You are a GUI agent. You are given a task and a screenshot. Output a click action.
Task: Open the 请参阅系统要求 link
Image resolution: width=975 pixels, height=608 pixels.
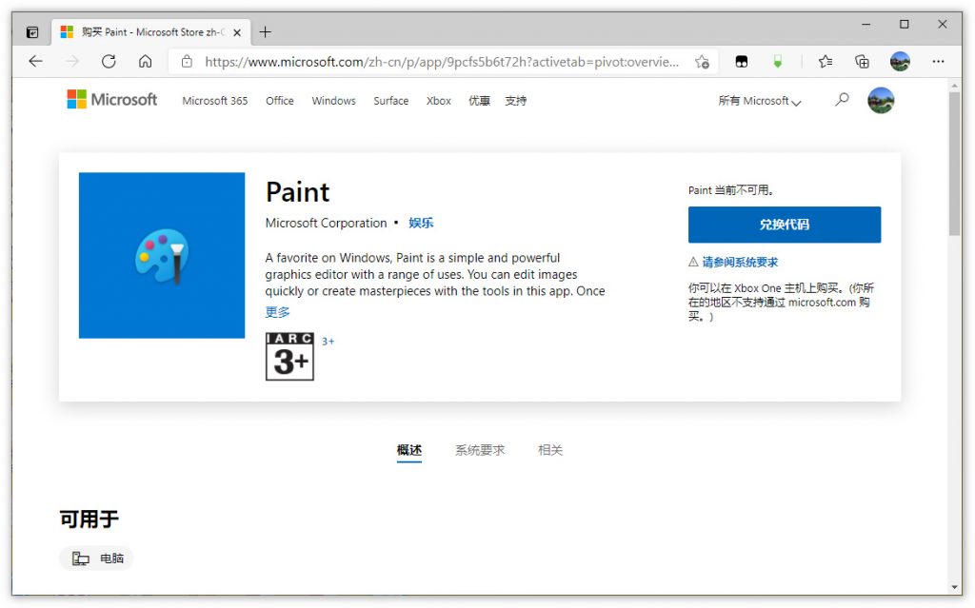(739, 262)
